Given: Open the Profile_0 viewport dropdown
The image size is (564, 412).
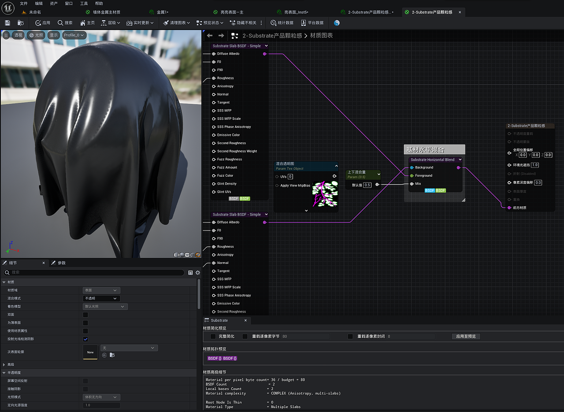Looking at the screenshot, I should [x=74, y=35].
